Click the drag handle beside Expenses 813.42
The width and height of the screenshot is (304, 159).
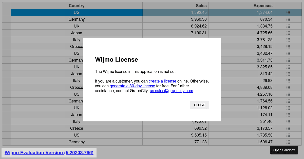pos(288,74)
